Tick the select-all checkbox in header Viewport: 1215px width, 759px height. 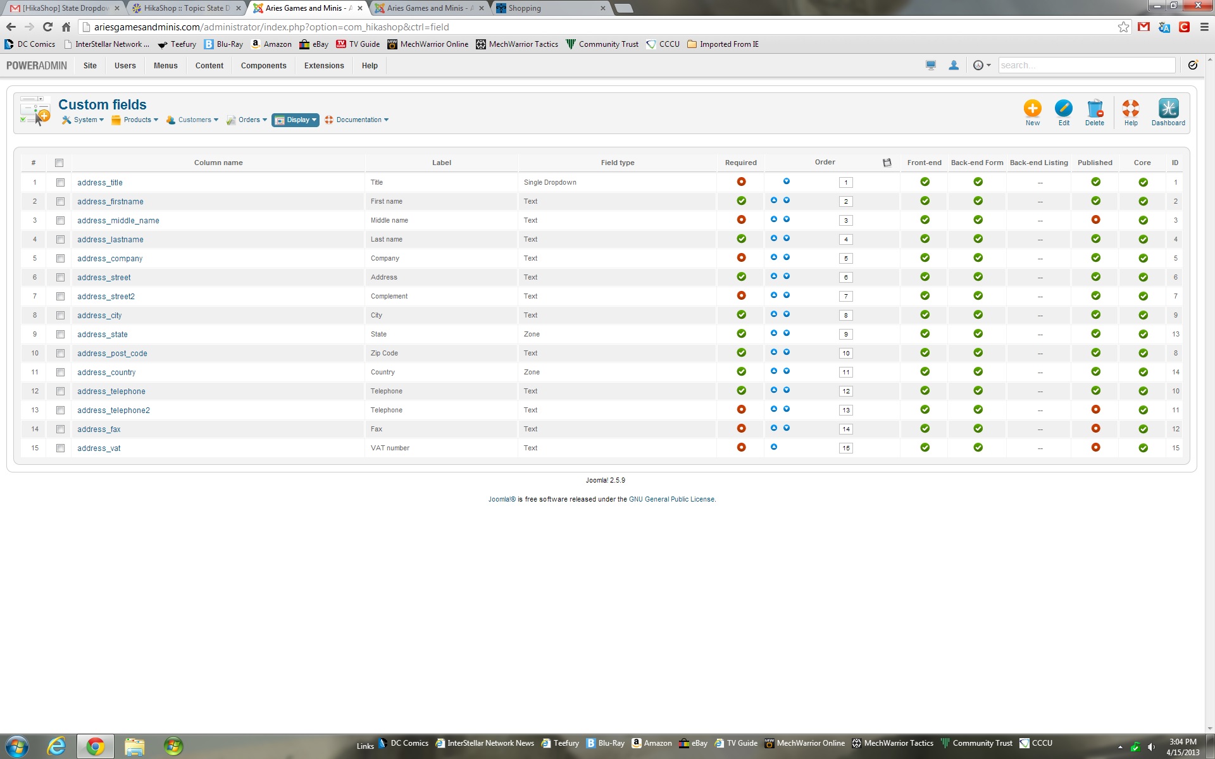click(59, 163)
